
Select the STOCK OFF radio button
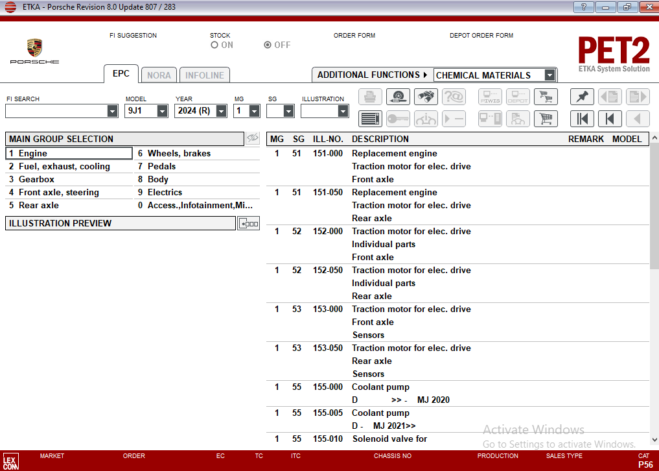pos(268,45)
